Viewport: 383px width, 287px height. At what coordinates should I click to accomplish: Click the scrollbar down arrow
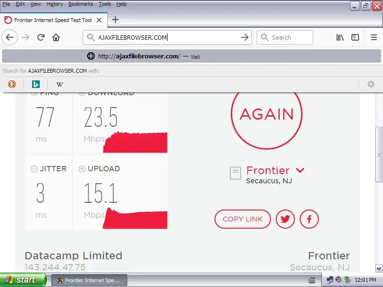tap(379, 268)
